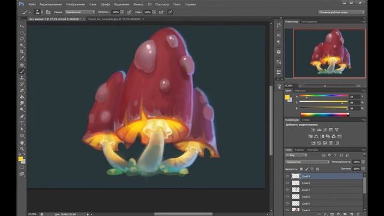
Task: Add an Invert adjustment layer
Action: point(313,143)
